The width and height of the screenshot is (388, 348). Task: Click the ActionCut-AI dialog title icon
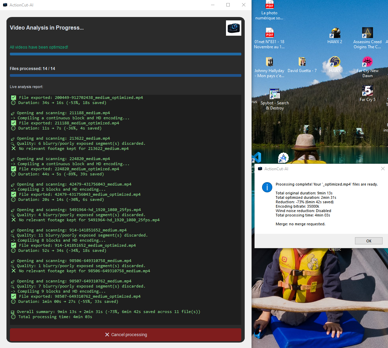pos(260,169)
